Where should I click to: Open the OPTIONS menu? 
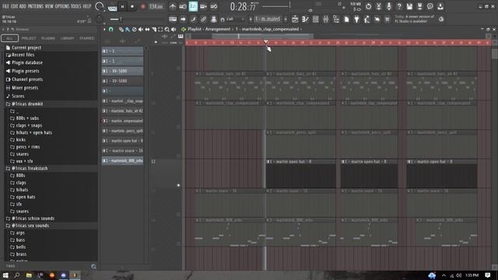coord(62,6)
